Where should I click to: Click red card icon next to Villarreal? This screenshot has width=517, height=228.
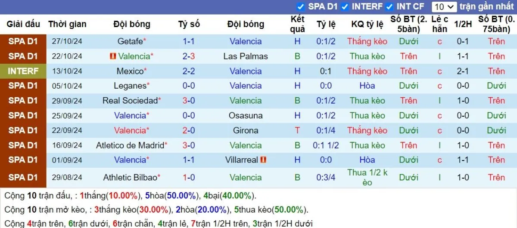pyautogui.click(x=263, y=160)
